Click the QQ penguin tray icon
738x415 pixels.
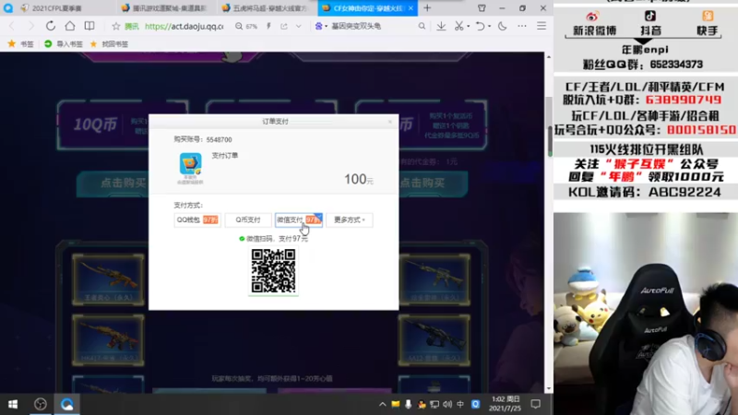422,404
